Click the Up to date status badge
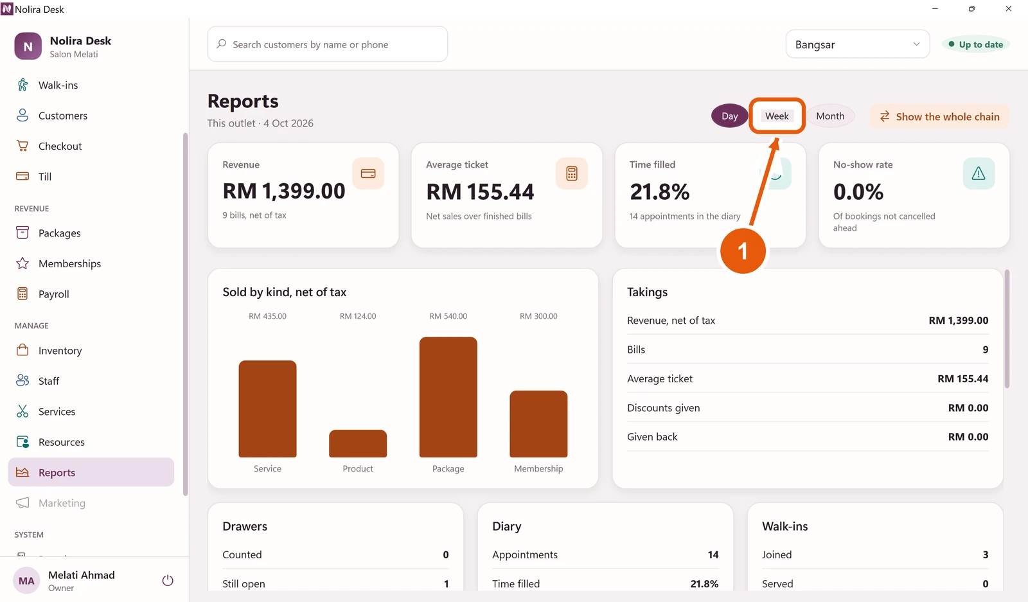Screen dimensions: 1028x602 coord(975,44)
